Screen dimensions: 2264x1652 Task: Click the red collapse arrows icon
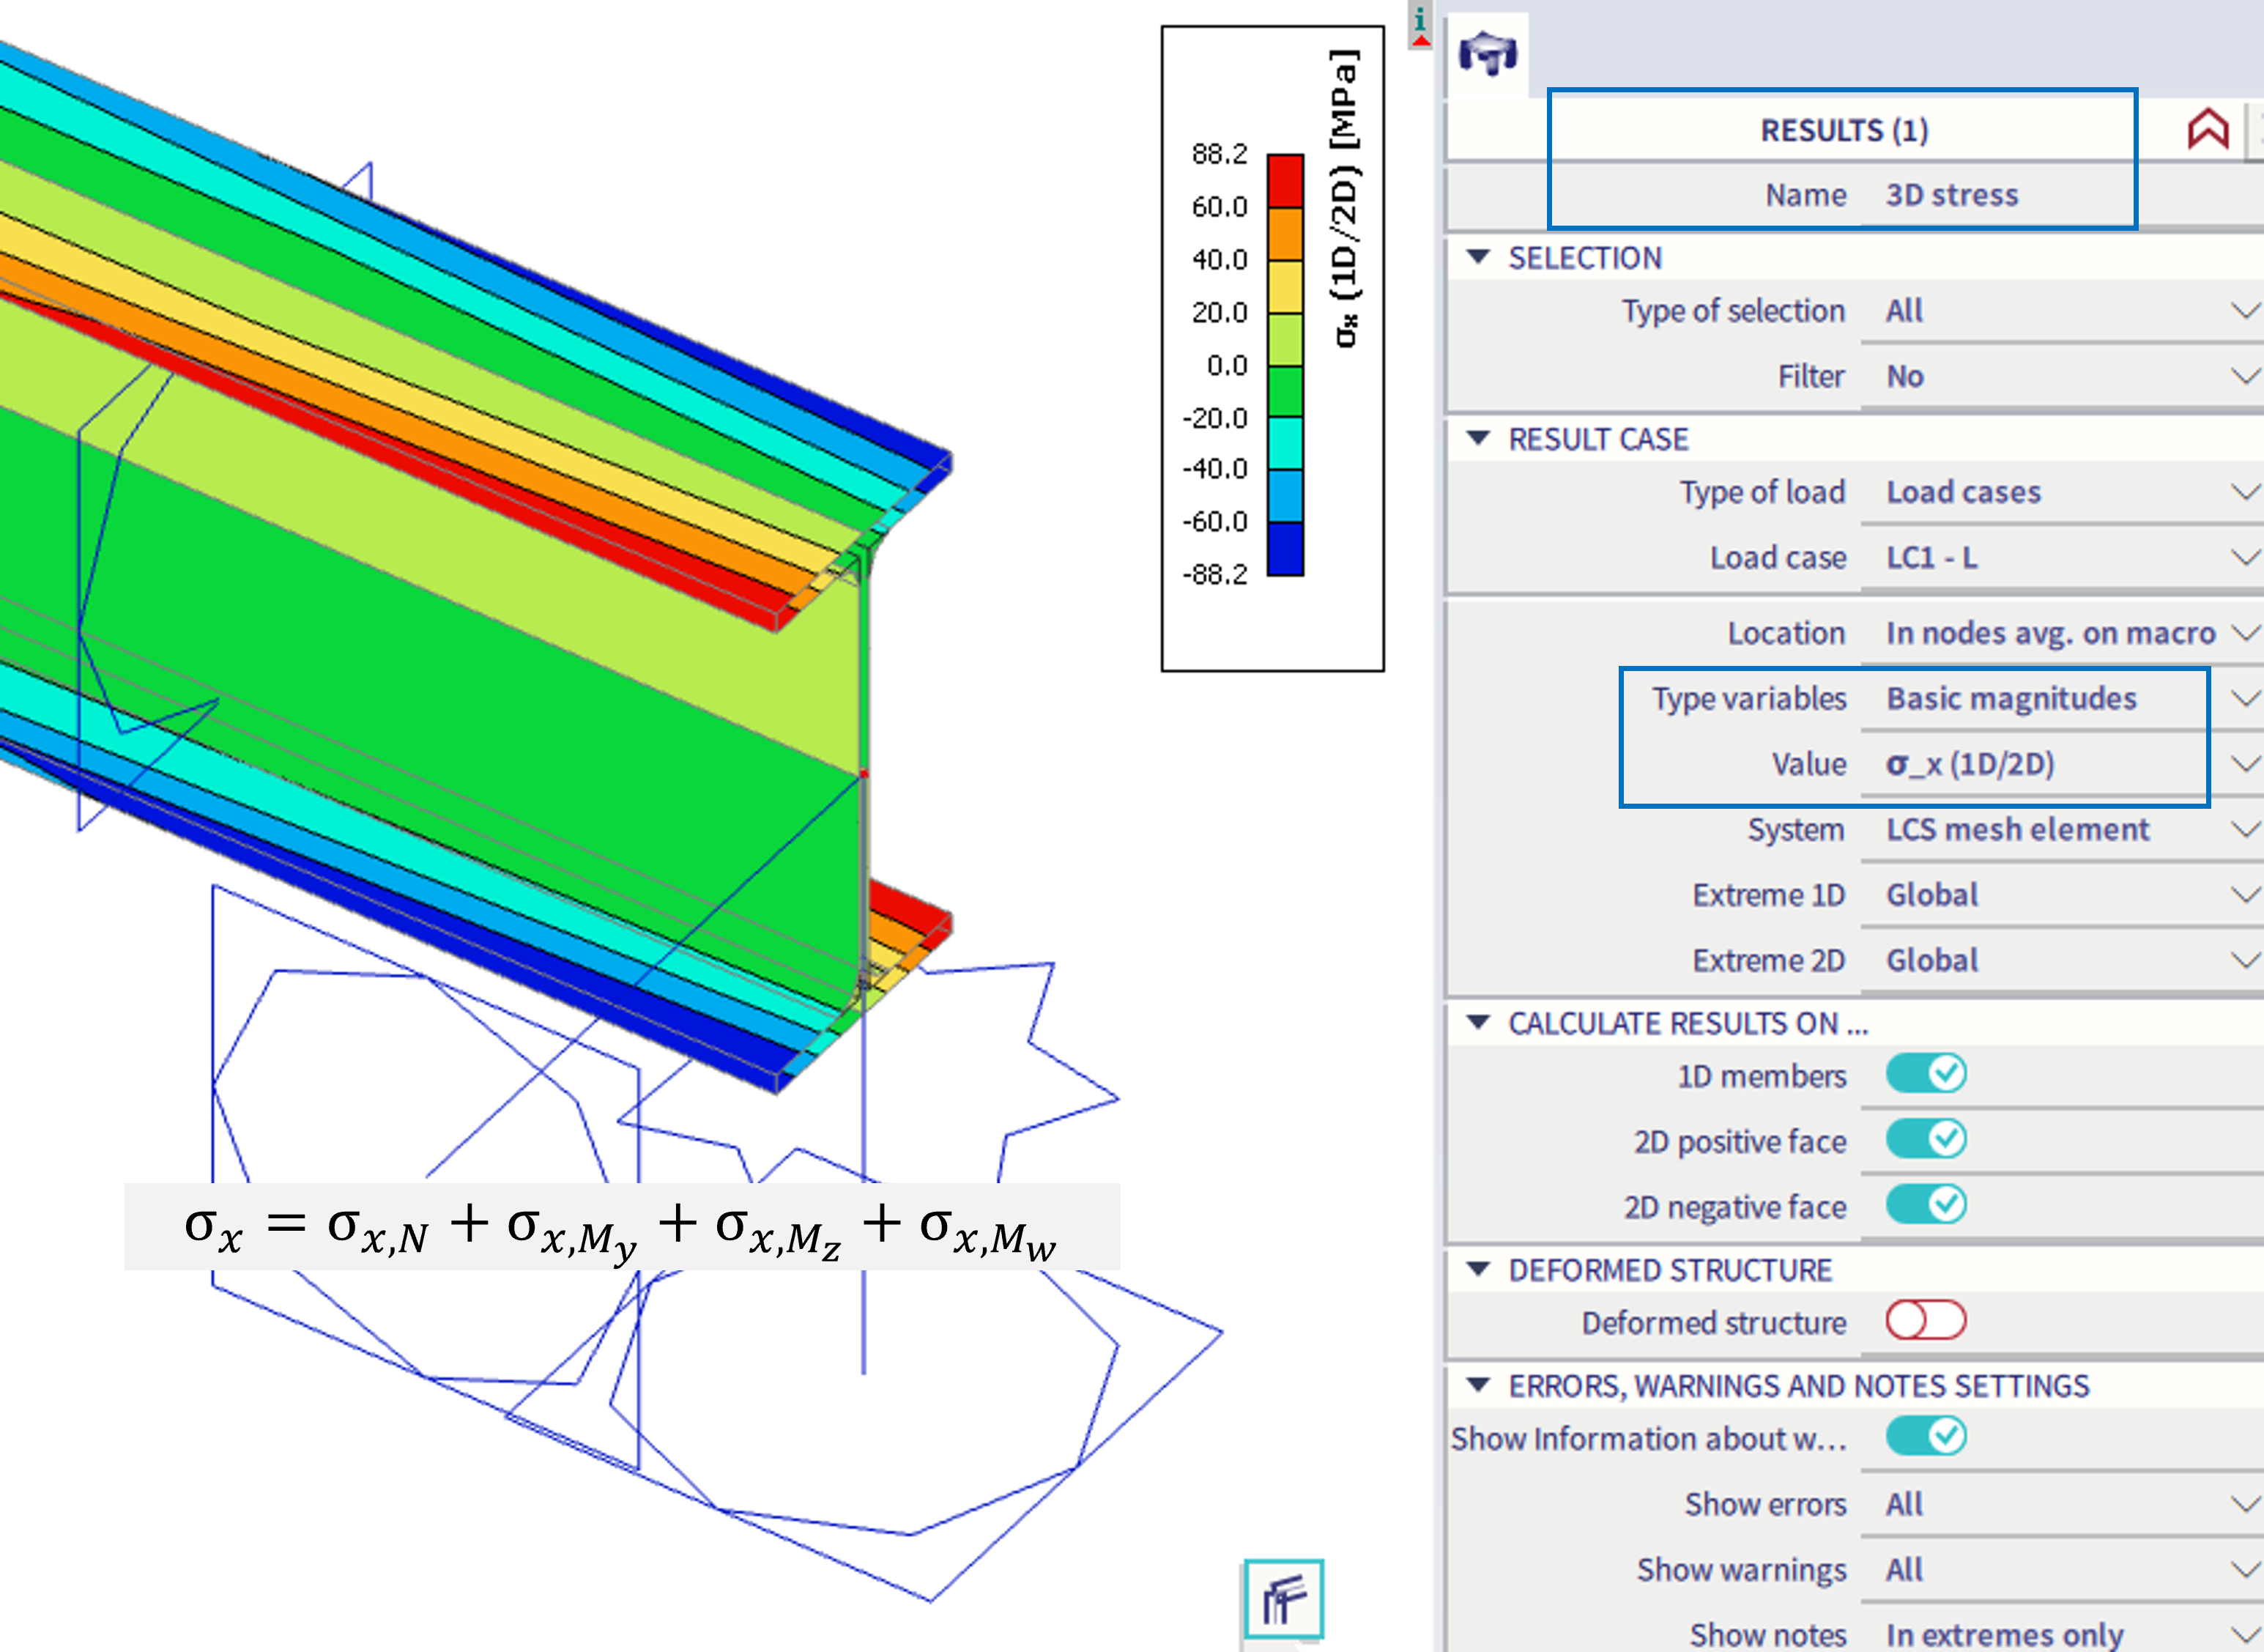click(2207, 130)
